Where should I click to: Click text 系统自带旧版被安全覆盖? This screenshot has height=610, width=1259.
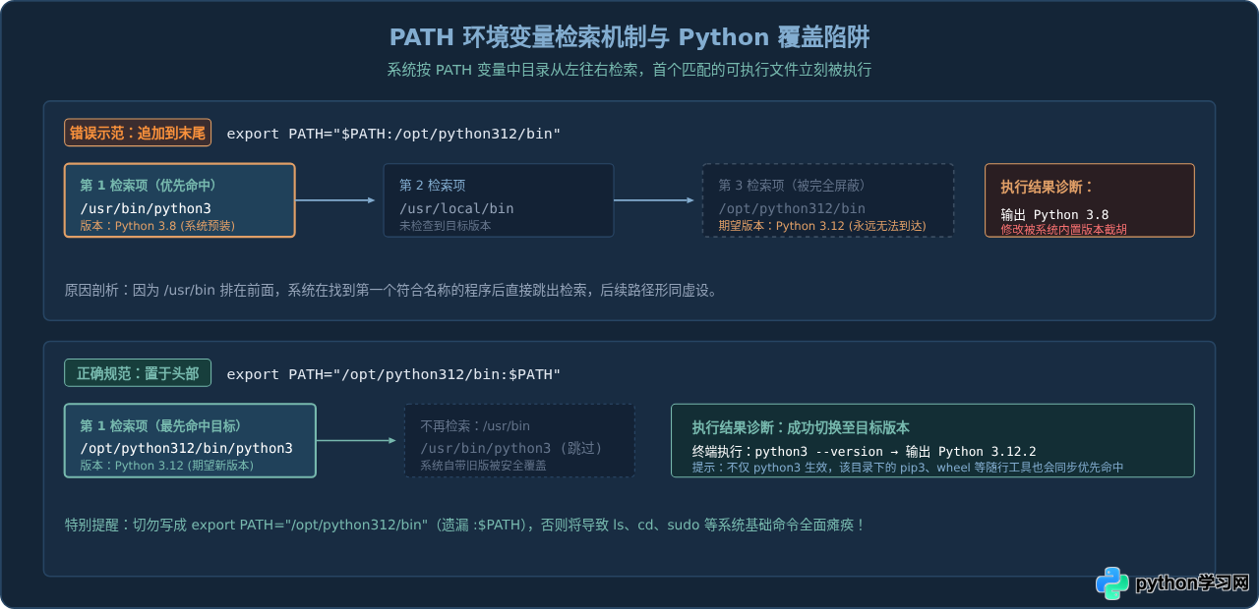coord(483,466)
